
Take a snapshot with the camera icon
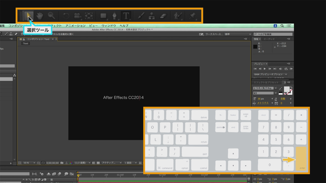tap(62, 163)
